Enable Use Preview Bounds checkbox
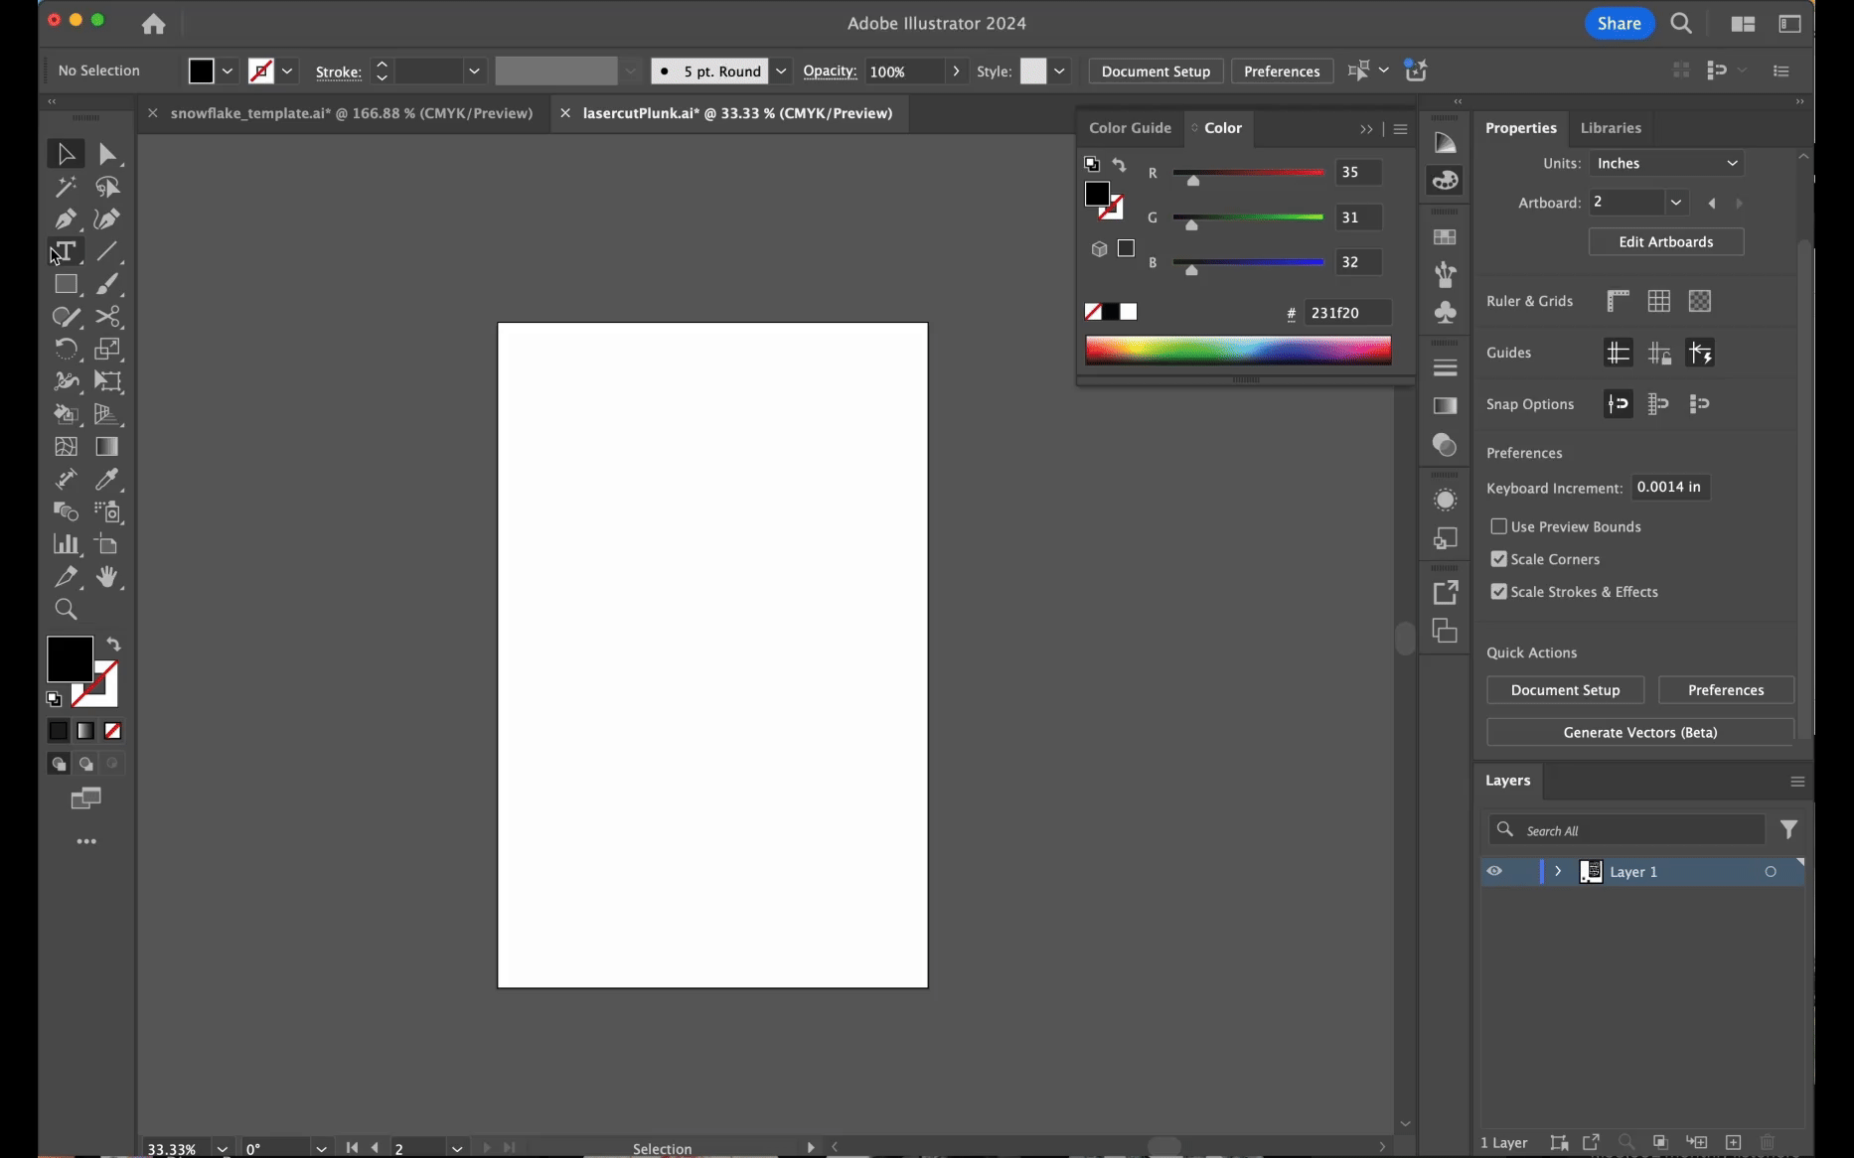The width and height of the screenshot is (1854, 1158). [x=1498, y=526]
